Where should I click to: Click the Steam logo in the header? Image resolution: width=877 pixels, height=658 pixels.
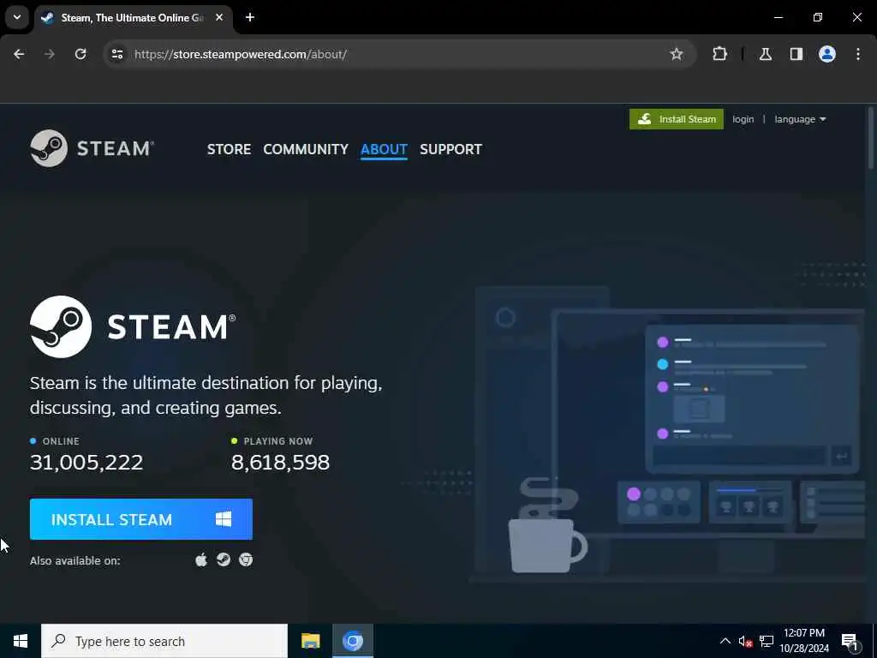[x=92, y=148]
